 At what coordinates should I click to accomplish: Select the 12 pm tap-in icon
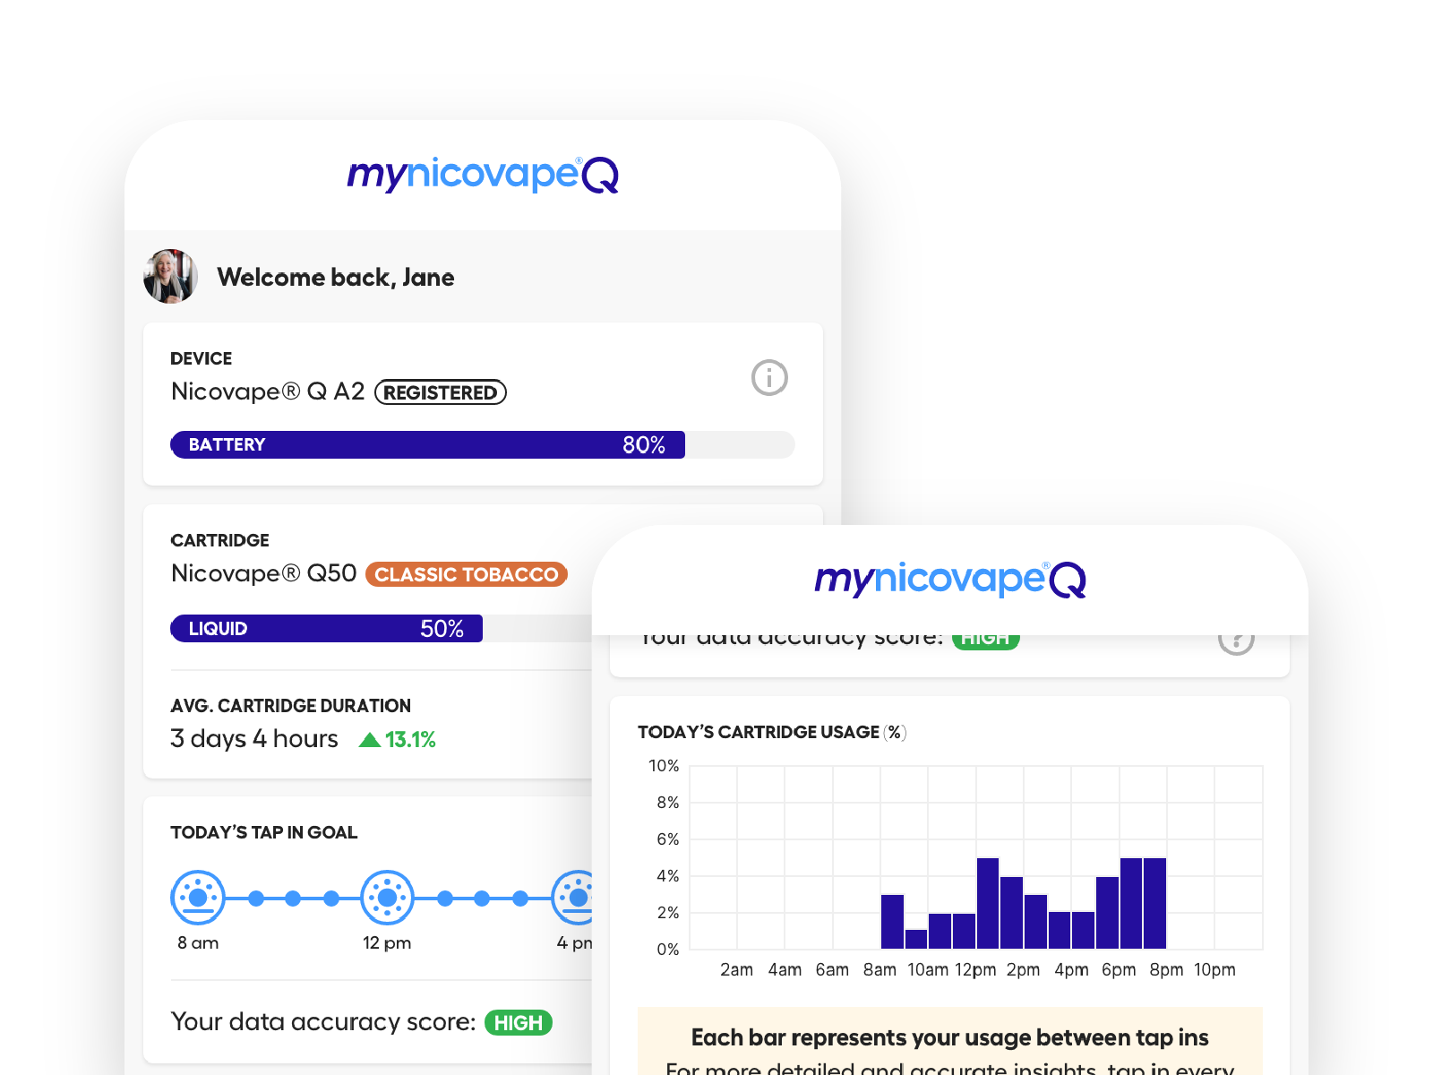coord(387,897)
